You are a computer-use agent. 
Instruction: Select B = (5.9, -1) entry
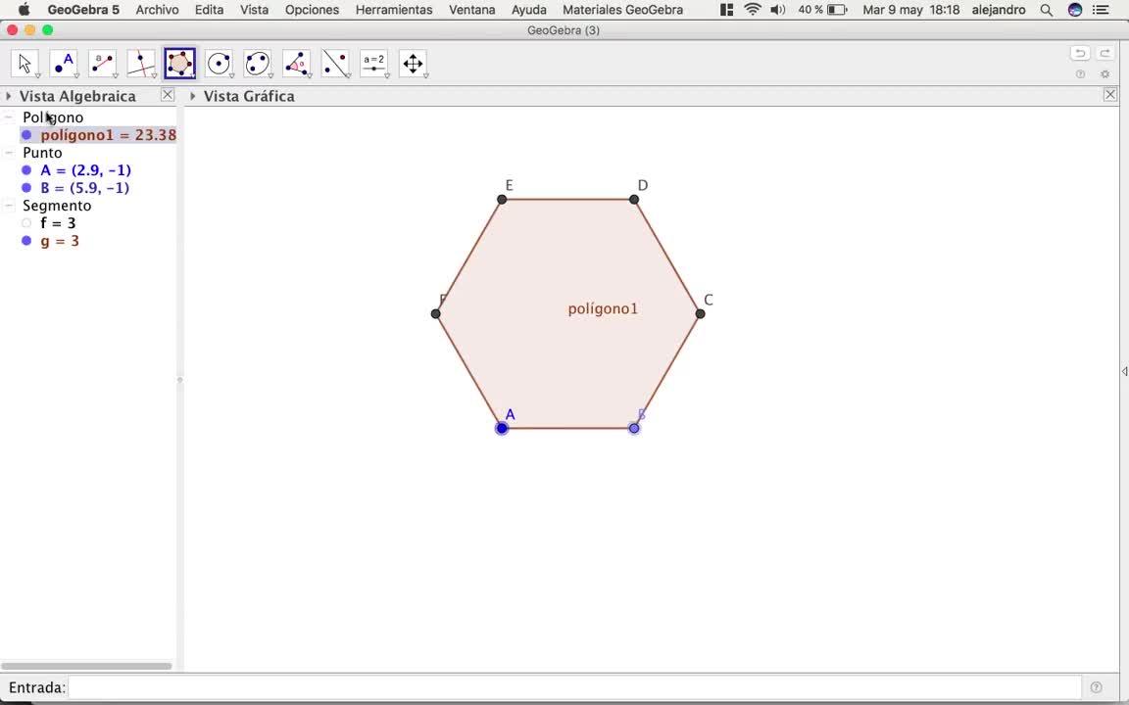click(85, 188)
